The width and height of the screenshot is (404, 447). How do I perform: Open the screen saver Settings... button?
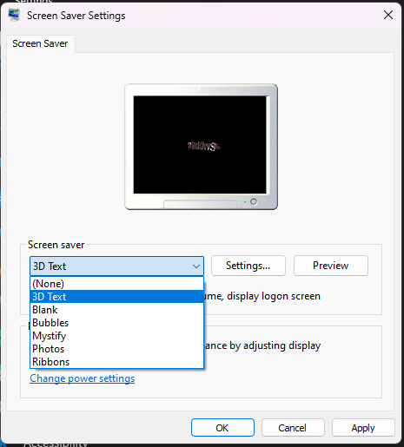(x=248, y=266)
